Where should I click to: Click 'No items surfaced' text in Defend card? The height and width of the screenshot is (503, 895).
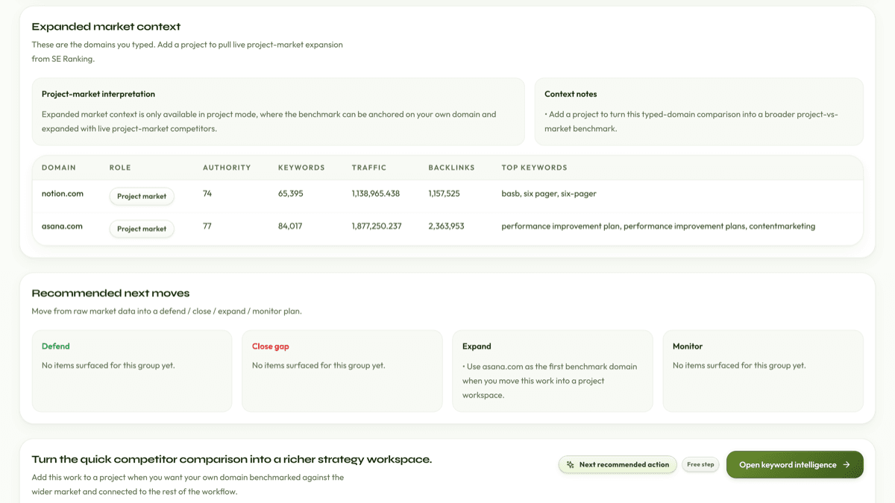click(108, 366)
